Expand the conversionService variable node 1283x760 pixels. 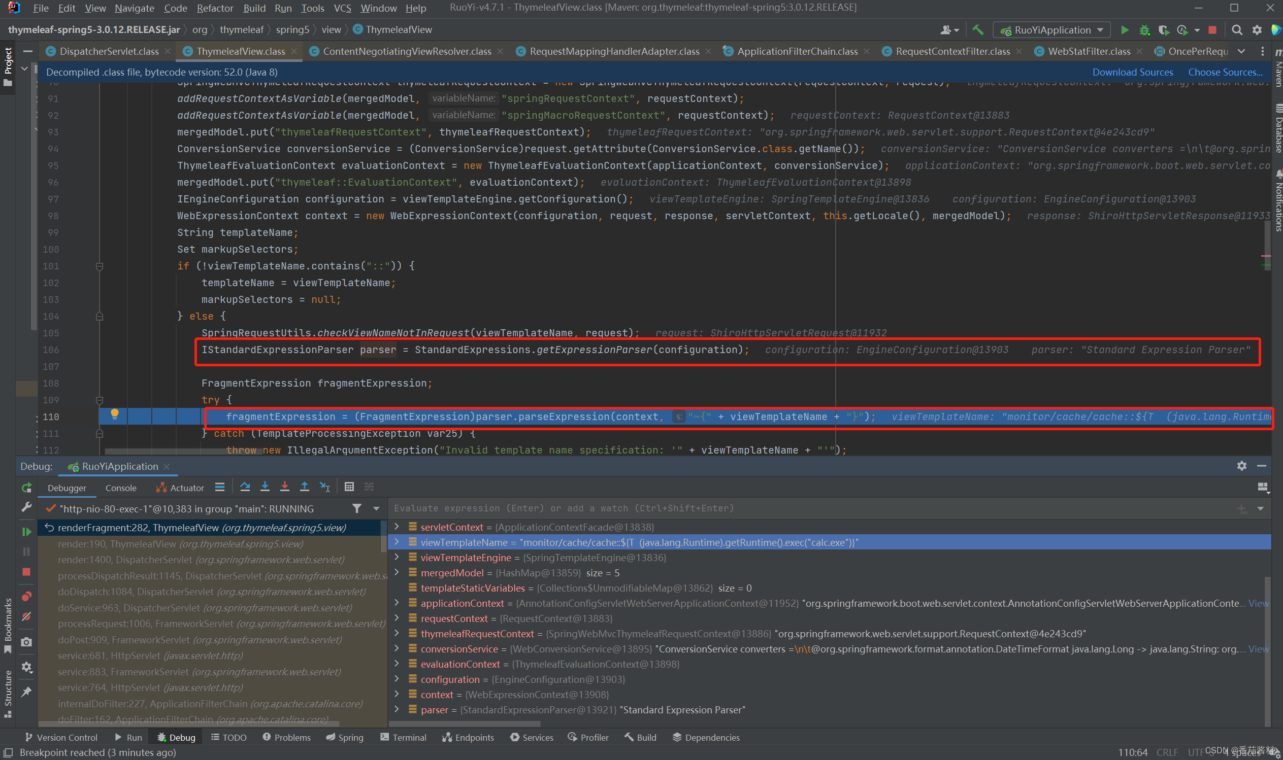397,648
